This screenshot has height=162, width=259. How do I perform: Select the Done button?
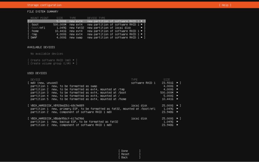(x=129, y=151)
